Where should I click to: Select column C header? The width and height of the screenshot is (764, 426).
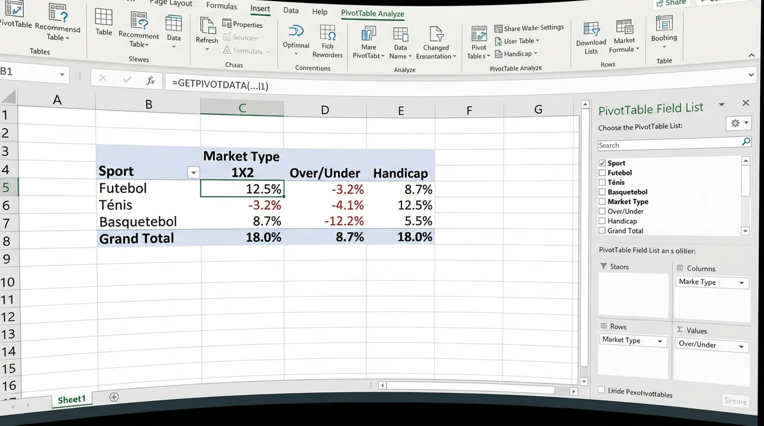click(242, 108)
